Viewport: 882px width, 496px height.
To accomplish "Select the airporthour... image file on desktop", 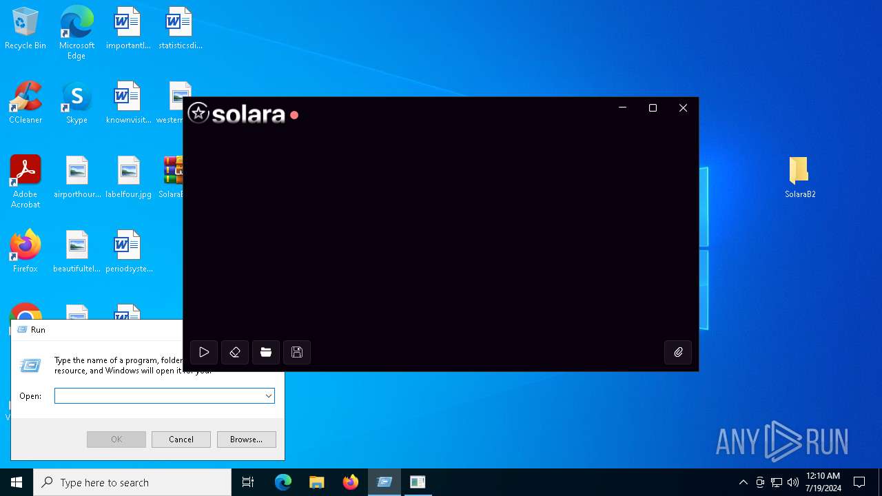I will pyautogui.click(x=77, y=178).
